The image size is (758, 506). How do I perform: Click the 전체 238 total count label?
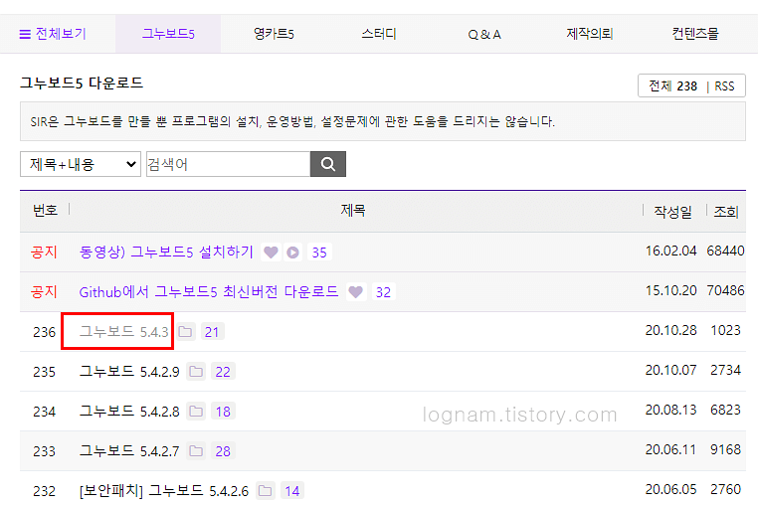(x=672, y=86)
